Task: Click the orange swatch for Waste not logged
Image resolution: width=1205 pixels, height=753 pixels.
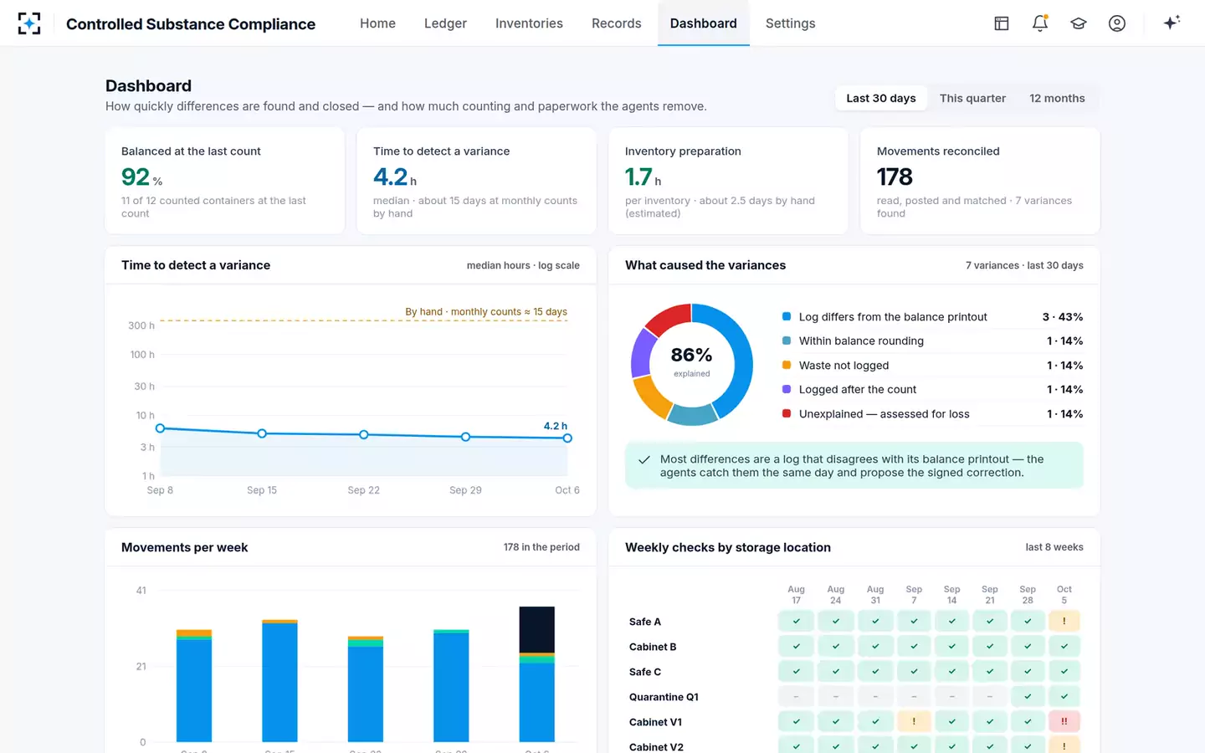Action: (787, 365)
